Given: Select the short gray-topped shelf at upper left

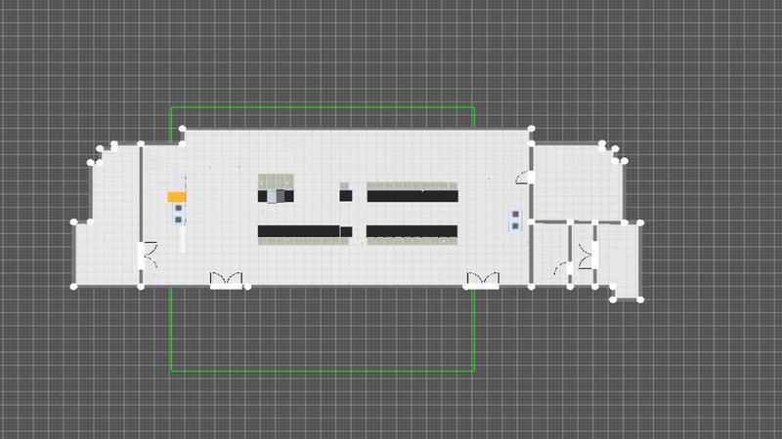Looking at the screenshot, I should [276, 181].
